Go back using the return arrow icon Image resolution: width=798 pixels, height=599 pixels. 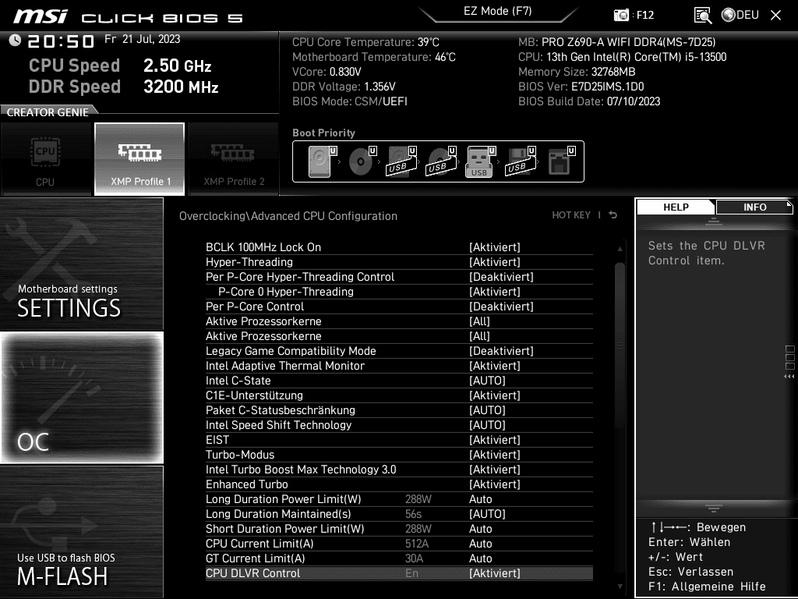coord(613,215)
